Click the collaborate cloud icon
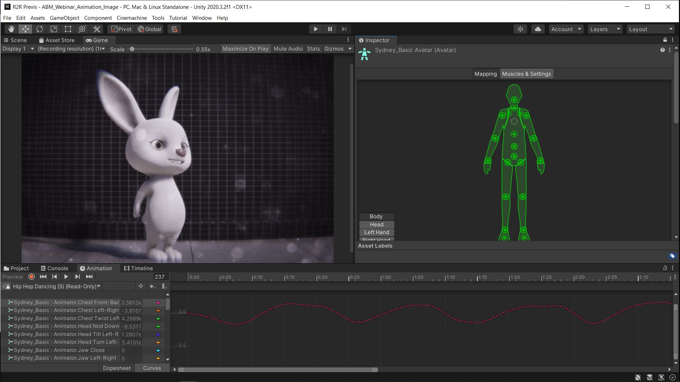 538,29
